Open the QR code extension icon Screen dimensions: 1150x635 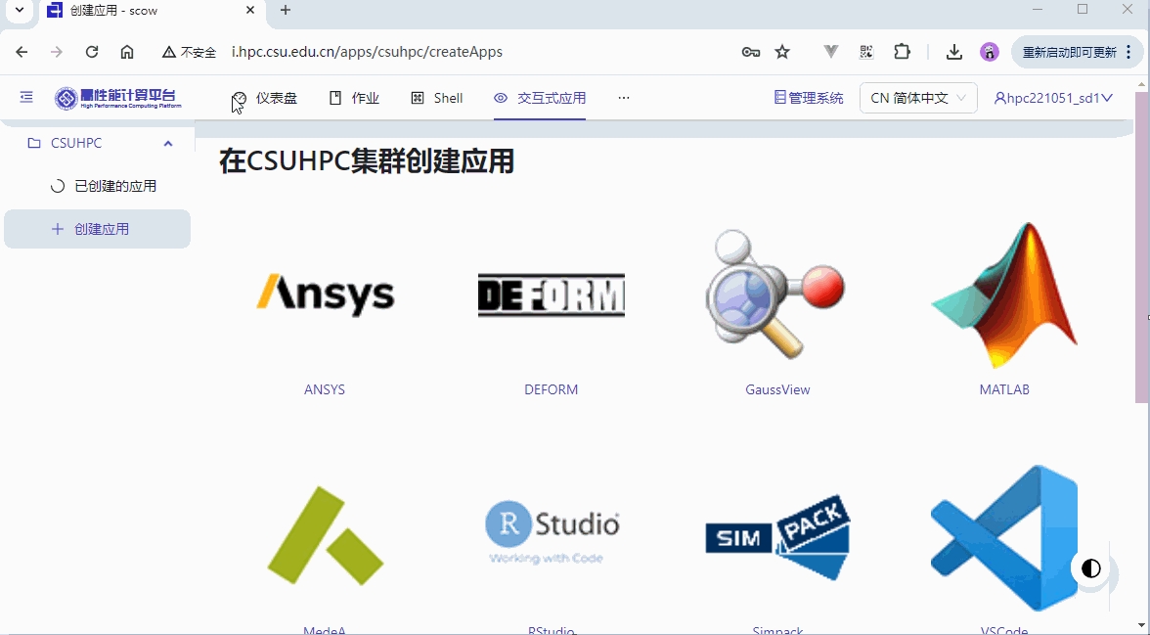pyautogui.click(x=866, y=52)
